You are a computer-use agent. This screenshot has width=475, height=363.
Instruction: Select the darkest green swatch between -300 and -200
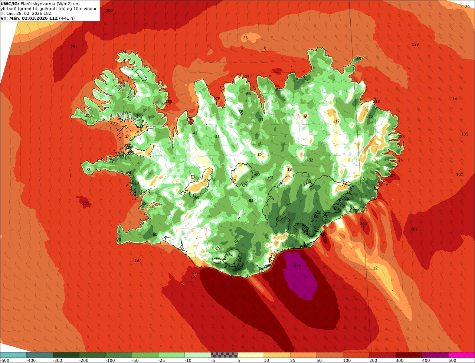66,355
